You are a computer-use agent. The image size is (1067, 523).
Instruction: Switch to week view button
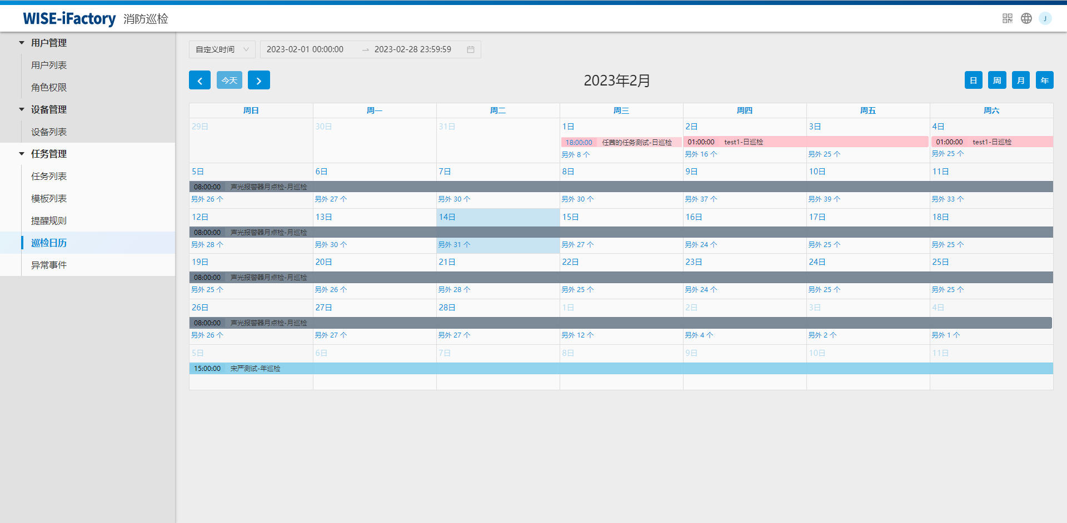coord(997,81)
